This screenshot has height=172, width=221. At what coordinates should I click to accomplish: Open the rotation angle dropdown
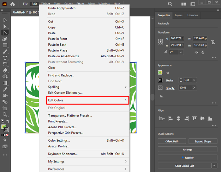pos(181,52)
